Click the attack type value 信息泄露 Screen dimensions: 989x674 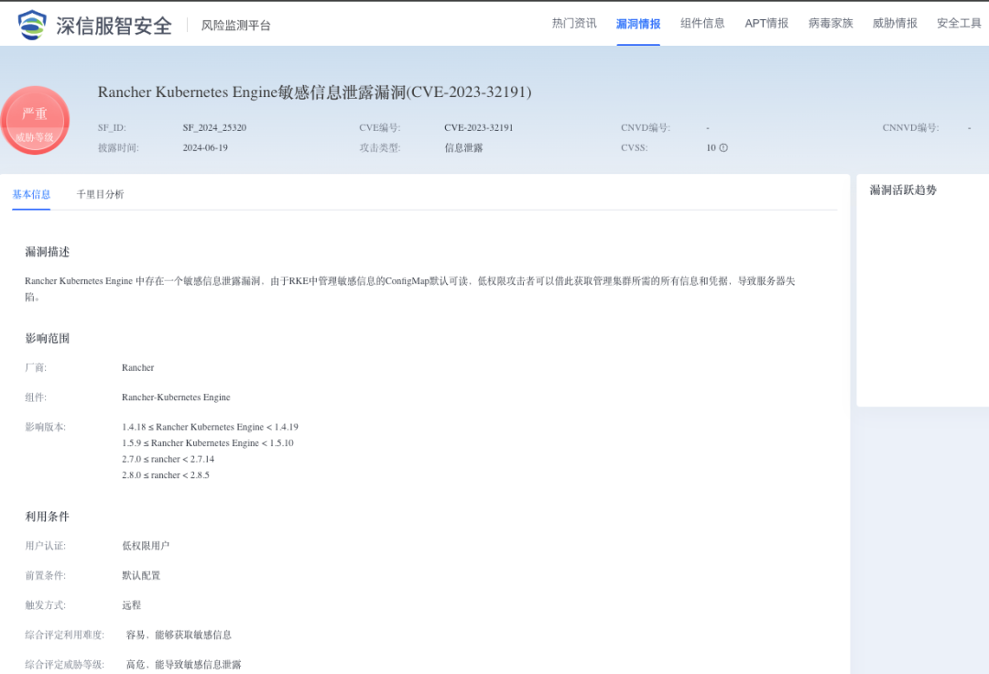[x=463, y=147]
